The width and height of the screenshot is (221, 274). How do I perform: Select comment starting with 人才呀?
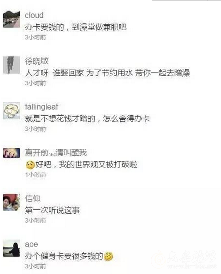(107, 73)
